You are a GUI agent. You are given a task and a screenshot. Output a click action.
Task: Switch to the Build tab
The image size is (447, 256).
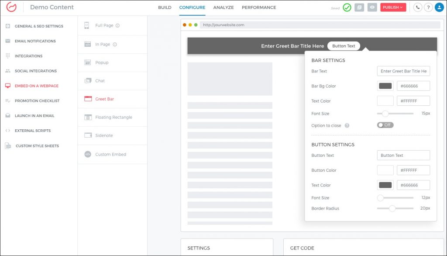coord(165,7)
